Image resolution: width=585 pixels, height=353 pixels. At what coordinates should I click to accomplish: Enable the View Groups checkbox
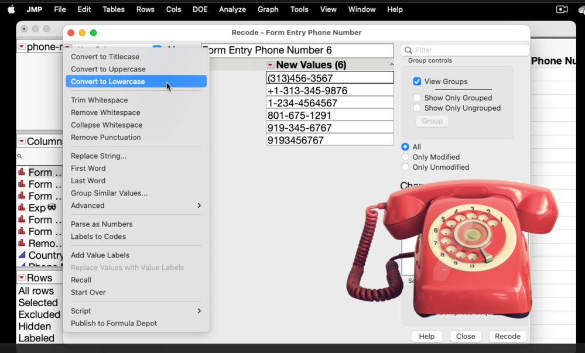coord(417,81)
